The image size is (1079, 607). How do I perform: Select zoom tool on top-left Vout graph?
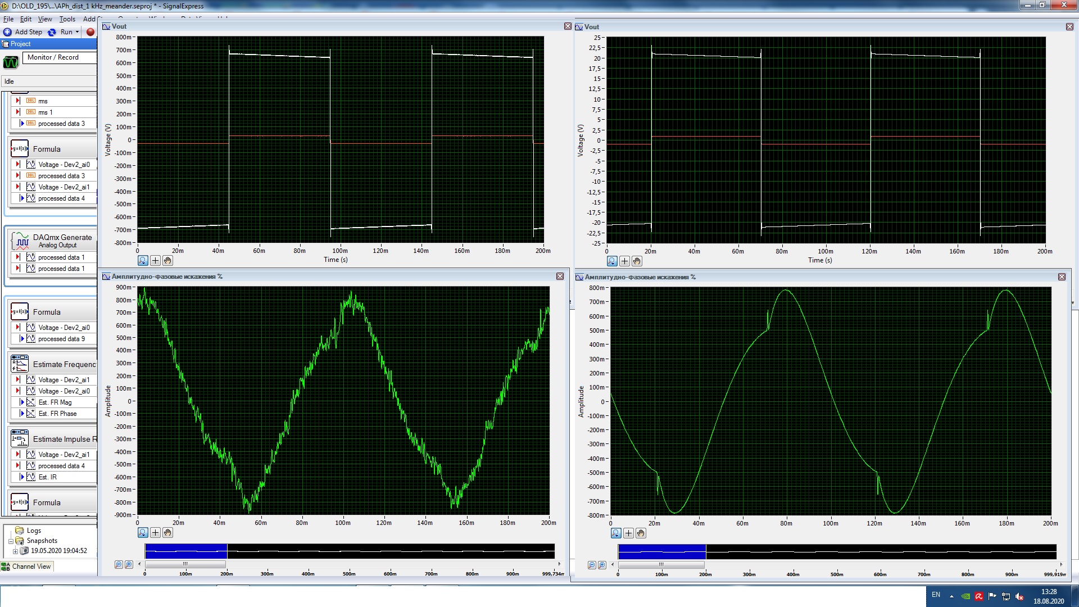(143, 260)
